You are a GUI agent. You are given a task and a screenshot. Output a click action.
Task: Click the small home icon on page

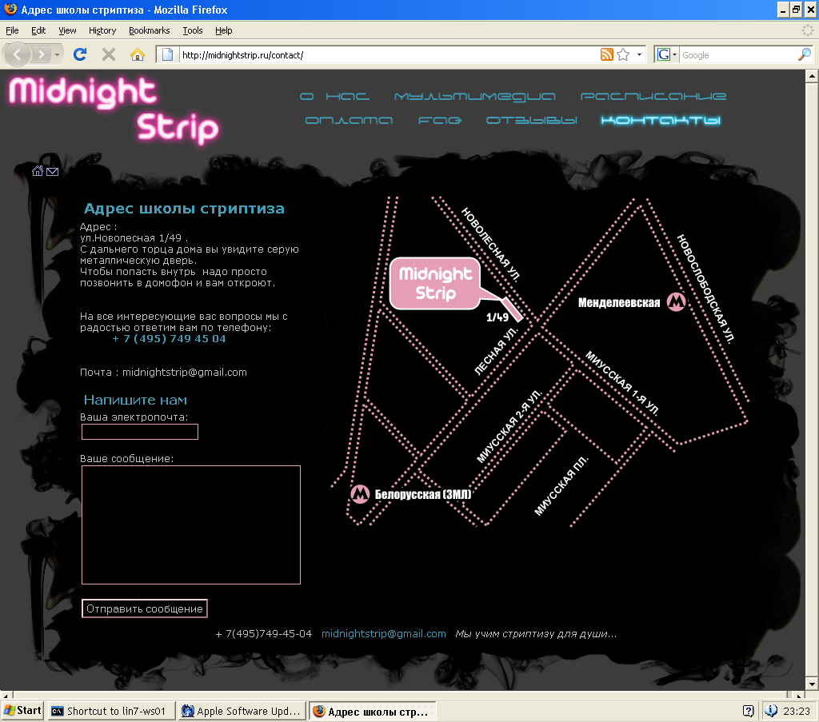point(38,171)
